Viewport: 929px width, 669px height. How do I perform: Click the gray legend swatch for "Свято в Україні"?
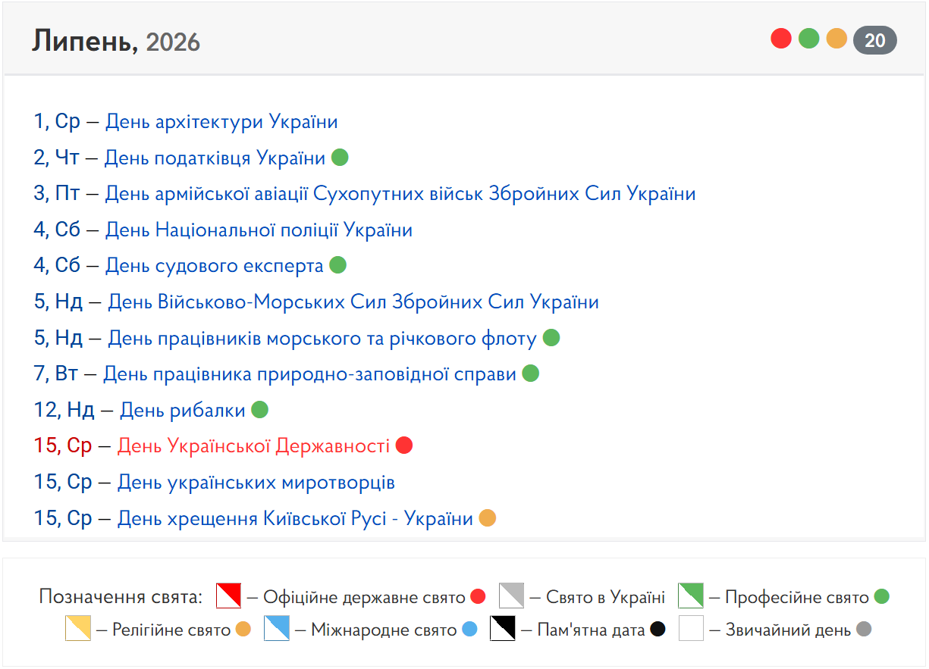click(x=512, y=596)
